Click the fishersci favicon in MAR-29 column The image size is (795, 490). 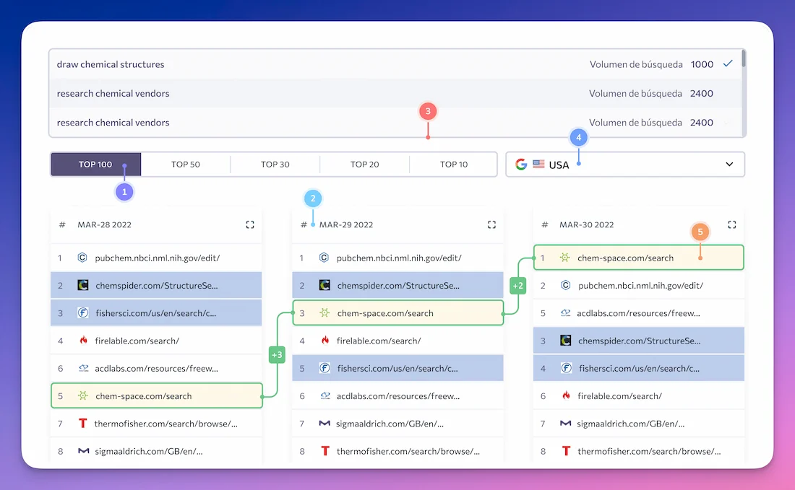(x=325, y=368)
